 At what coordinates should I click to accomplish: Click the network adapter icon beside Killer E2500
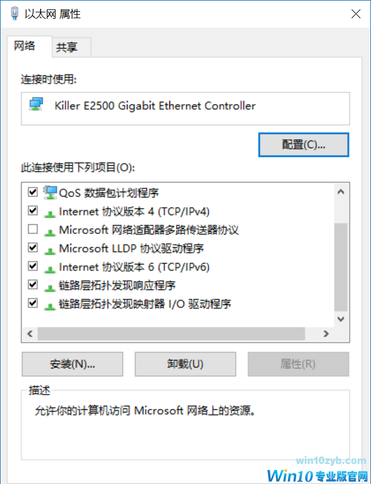(x=35, y=106)
